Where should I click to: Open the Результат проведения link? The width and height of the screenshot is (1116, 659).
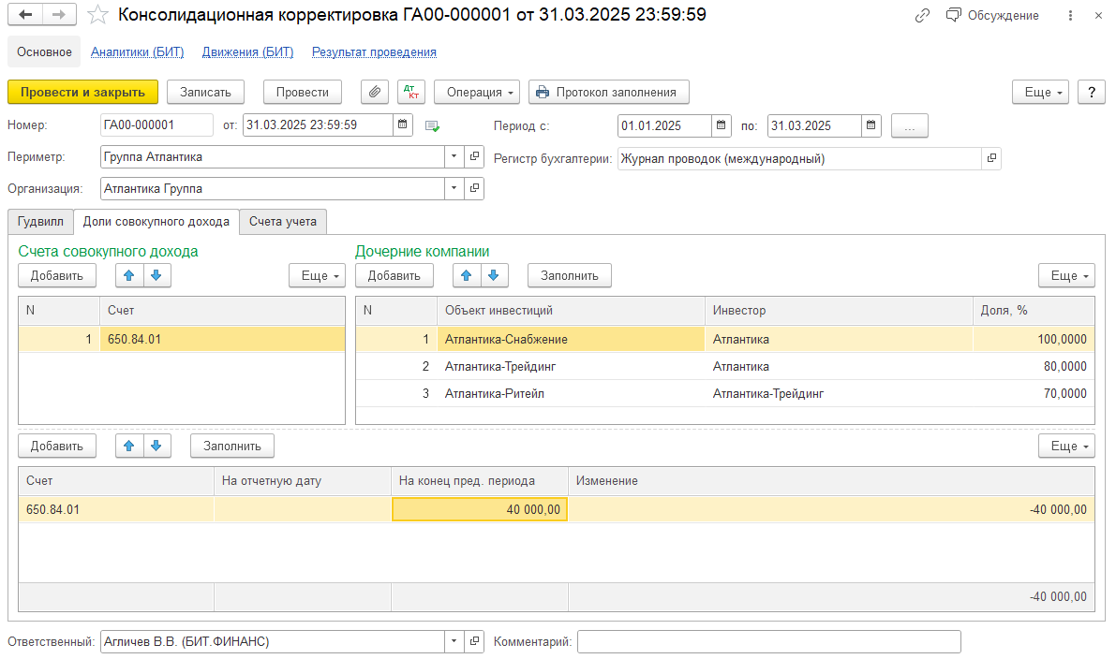coord(374,52)
